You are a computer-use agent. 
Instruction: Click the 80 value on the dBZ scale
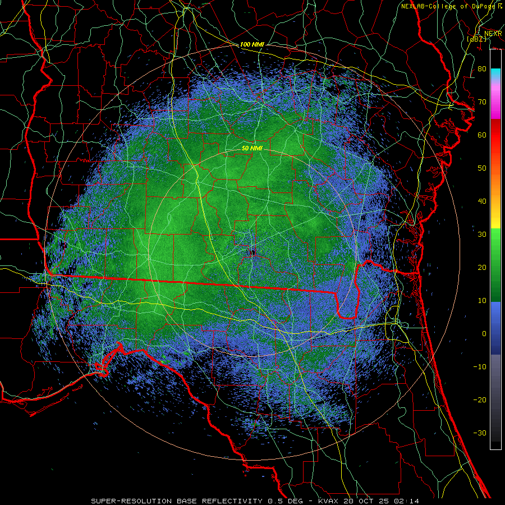coord(482,68)
